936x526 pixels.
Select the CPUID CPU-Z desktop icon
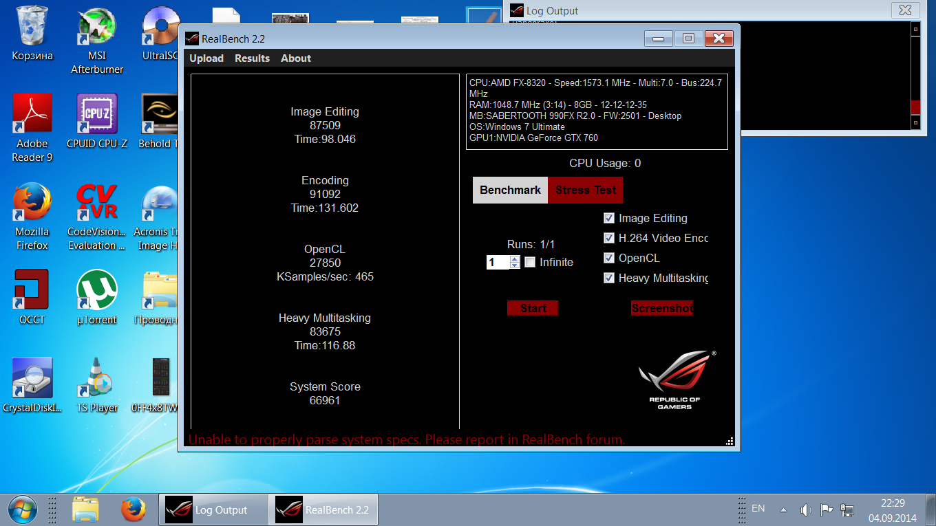coord(97,121)
